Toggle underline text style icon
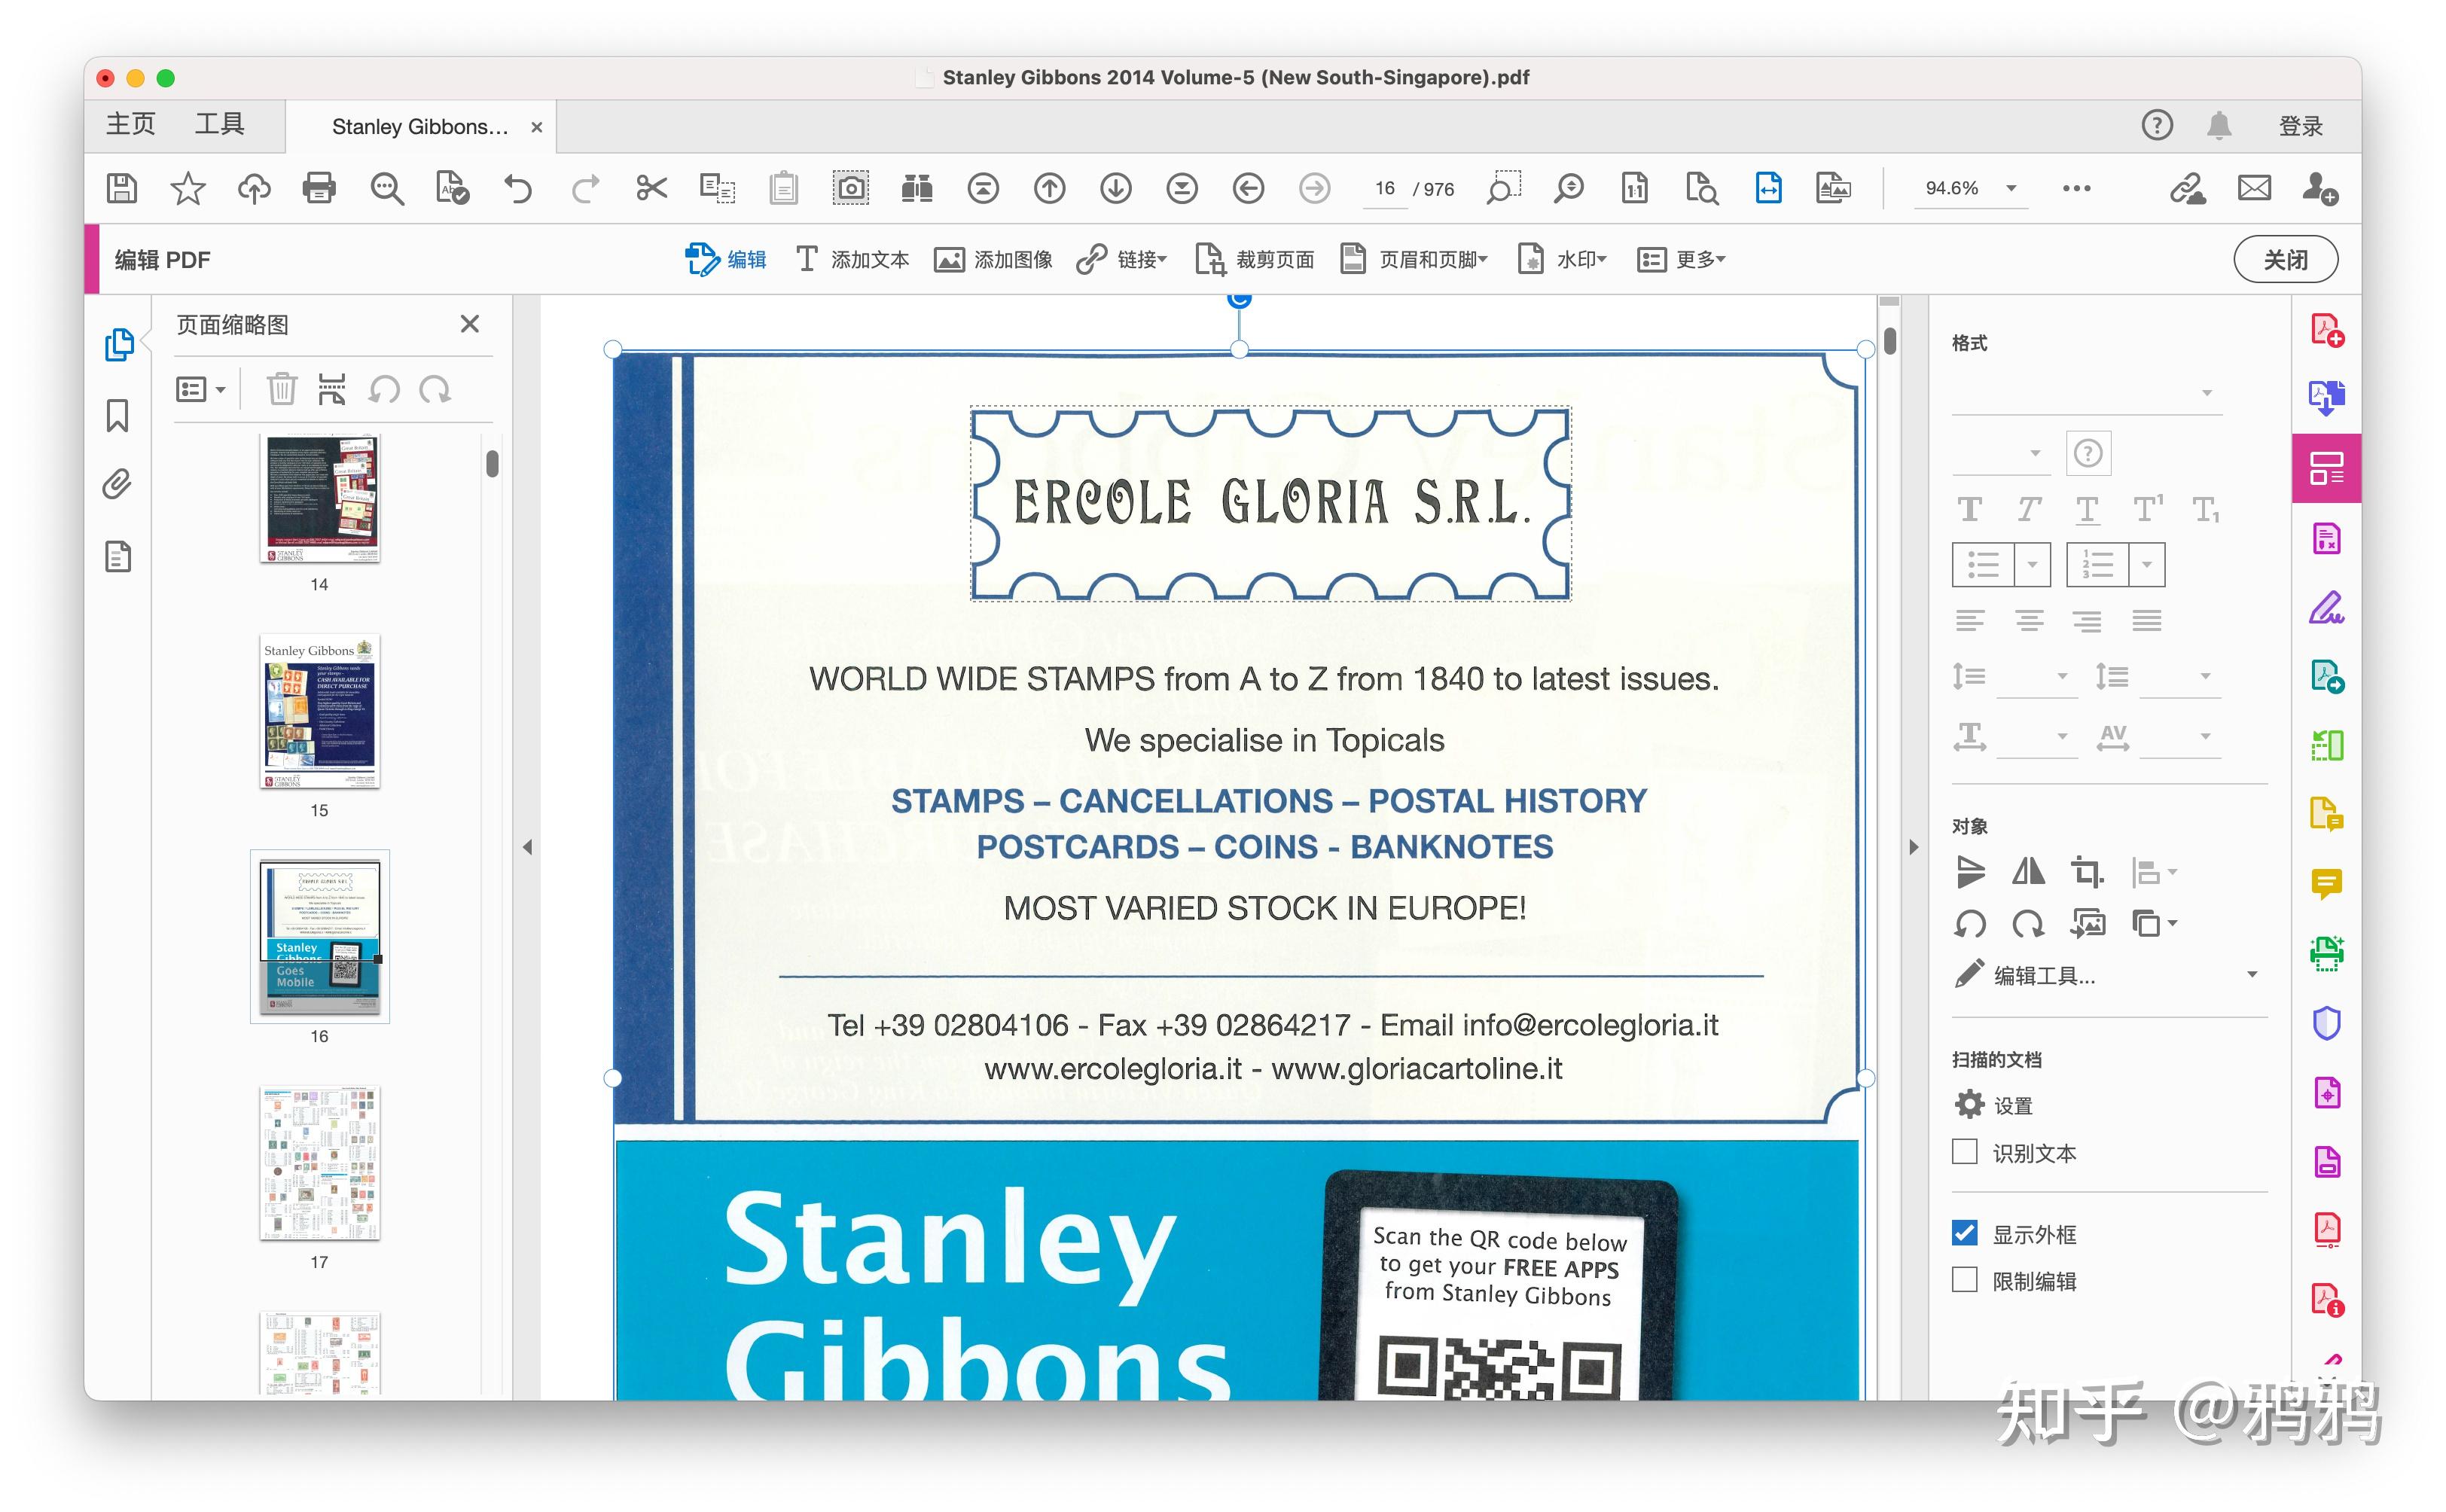The width and height of the screenshot is (2446, 1512). click(2086, 510)
